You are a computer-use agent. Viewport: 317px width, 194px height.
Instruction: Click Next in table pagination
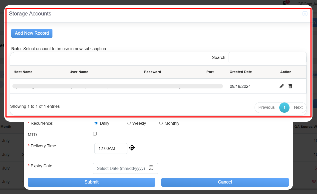(x=298, y=107)
